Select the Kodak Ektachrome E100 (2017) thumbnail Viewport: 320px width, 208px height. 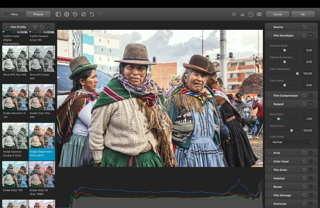tap(42, 136)
